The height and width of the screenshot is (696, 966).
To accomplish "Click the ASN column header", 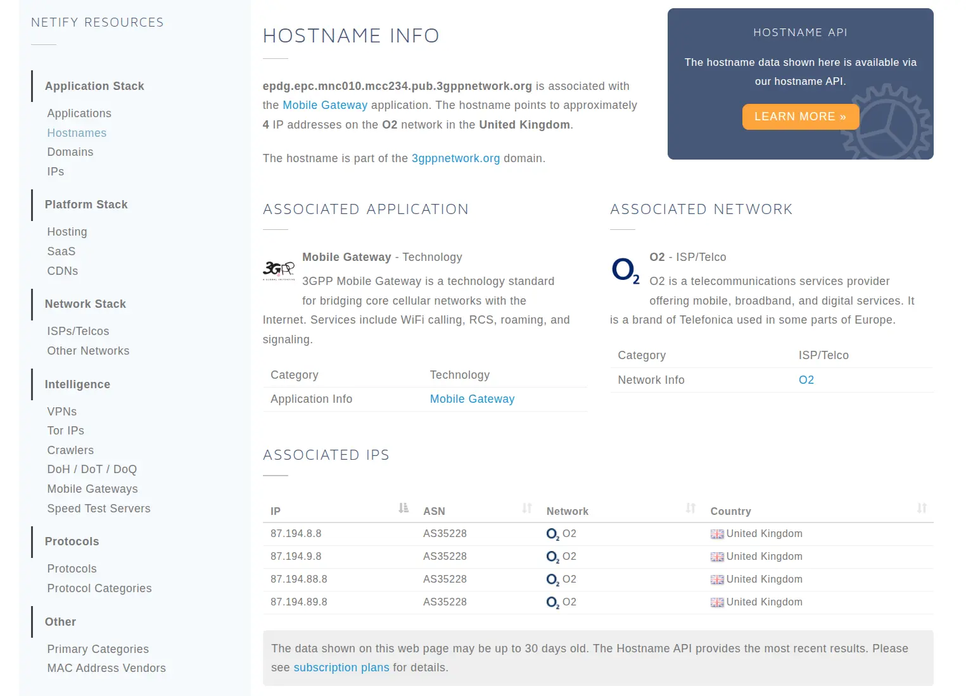I will (x=434, y=511).
